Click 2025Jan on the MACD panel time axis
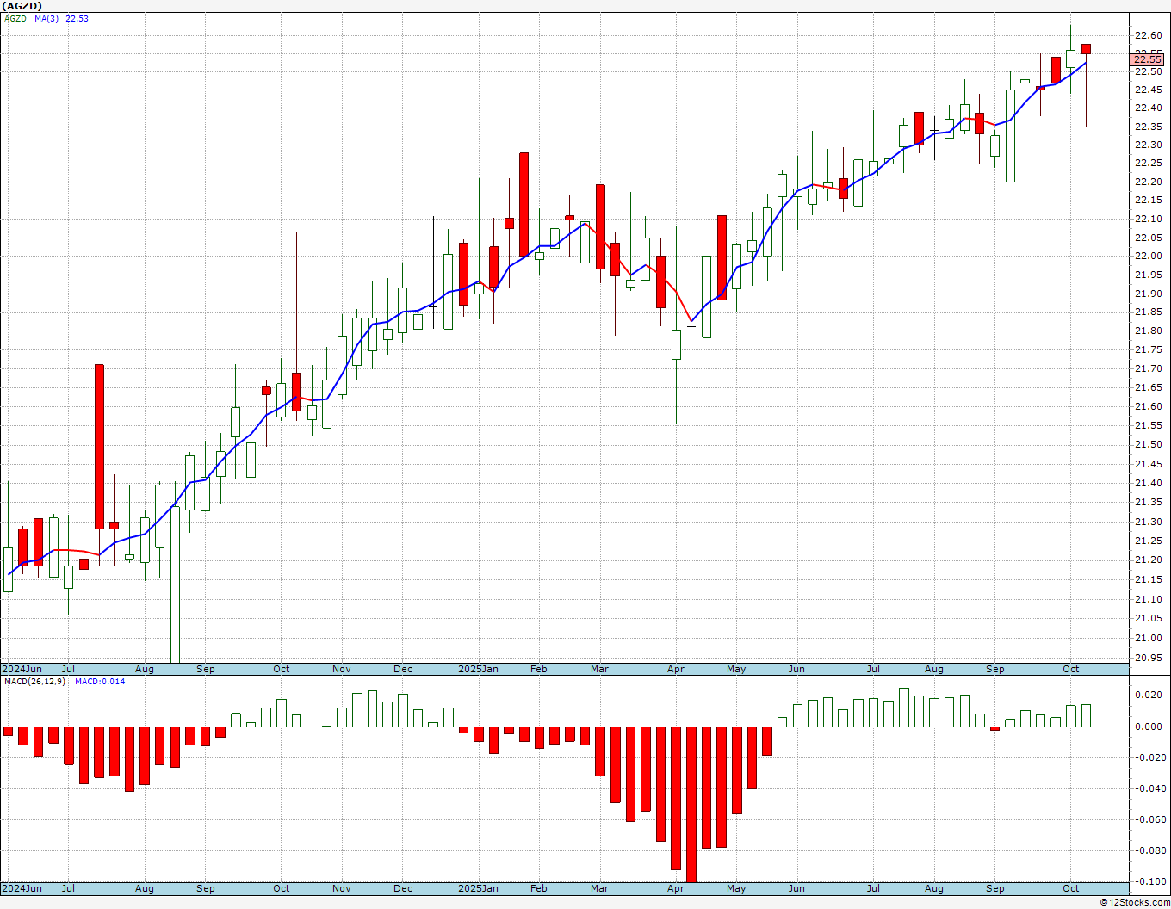1171x909 pixels. 478,888
